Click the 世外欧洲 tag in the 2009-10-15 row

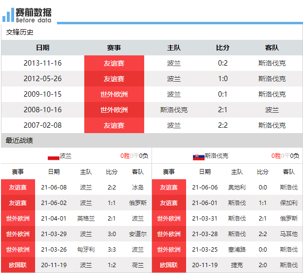(114, 94)
